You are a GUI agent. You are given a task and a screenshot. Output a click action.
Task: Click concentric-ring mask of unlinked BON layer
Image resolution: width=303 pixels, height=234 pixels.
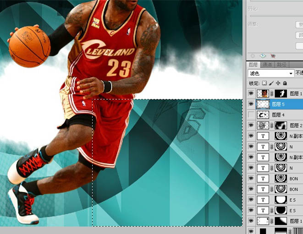(x=281, y=179)
